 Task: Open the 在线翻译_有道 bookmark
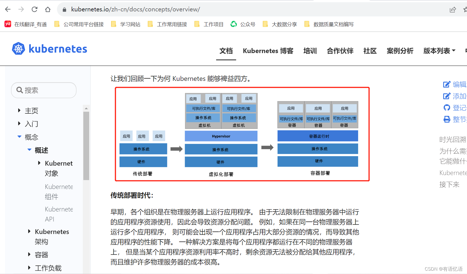coord(26,24)
